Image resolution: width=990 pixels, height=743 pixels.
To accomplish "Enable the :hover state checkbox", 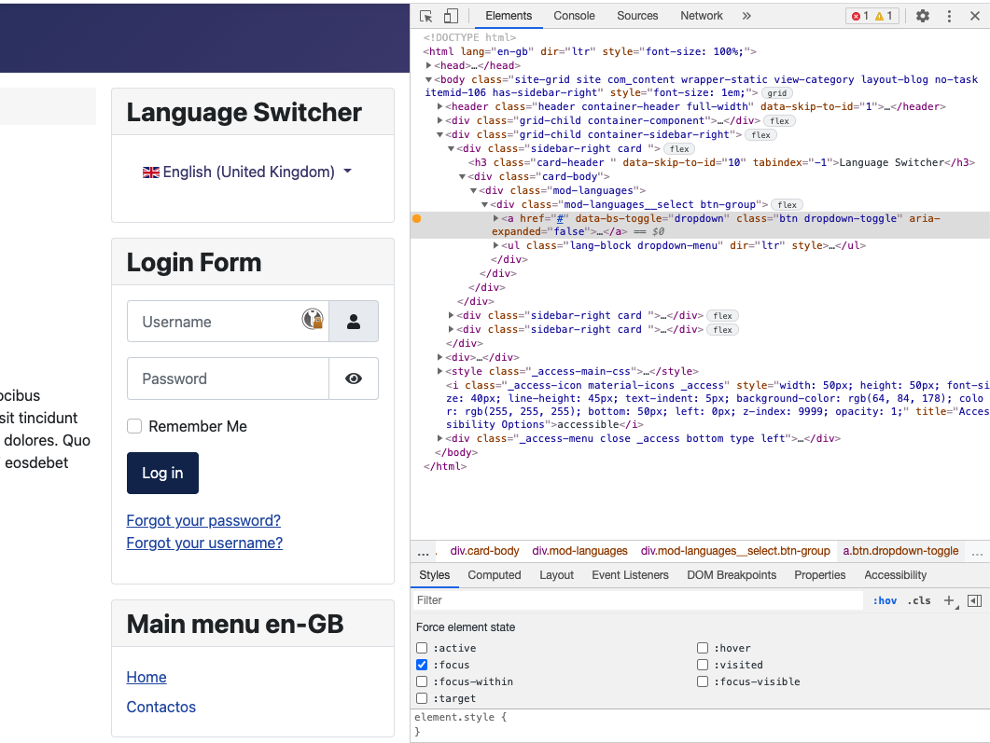I will pyautogui.click(x=702, y=648).
